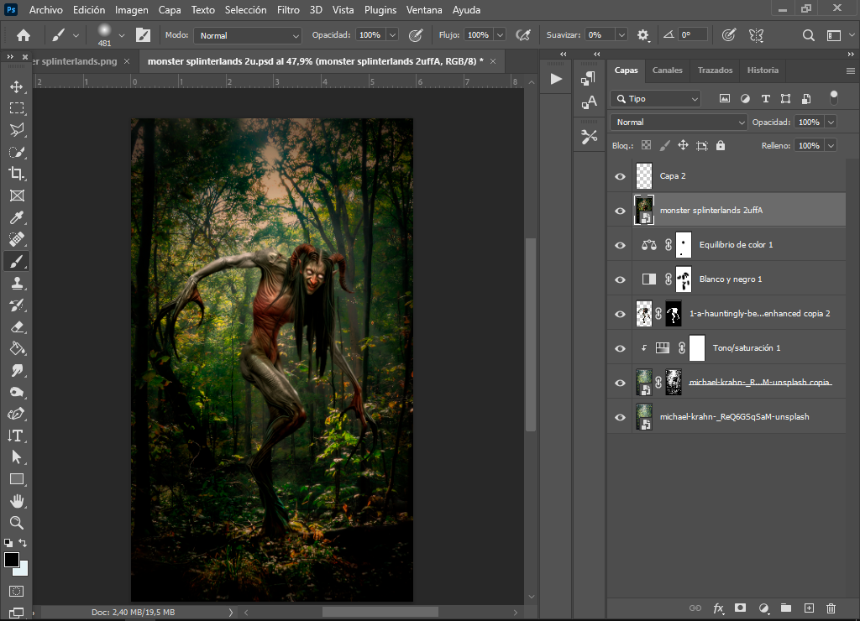The width and height of the screenshot is (860, 621).
Task: Open the Suavizar dropdown arrow
Action: [621, 35]
